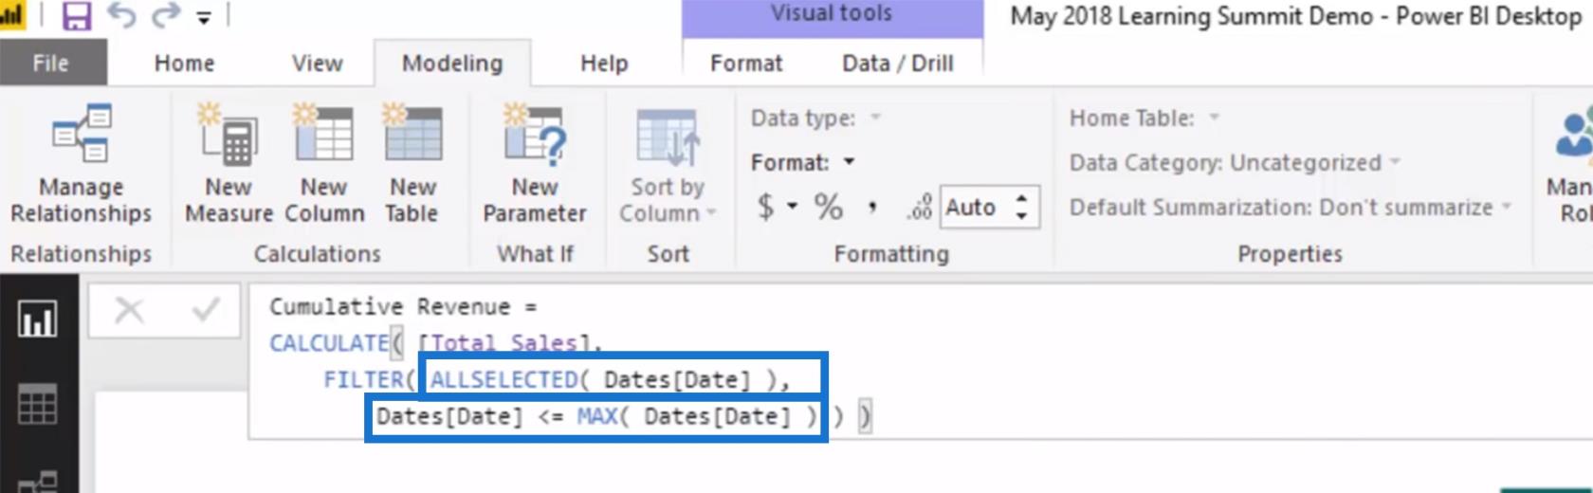The height and width of the screenshot is (493, 1593).
Task: Expand the Format dropdown
Action: 849,162
